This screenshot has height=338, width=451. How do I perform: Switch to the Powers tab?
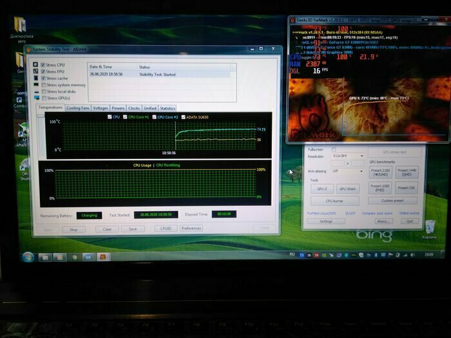(118, 108)
